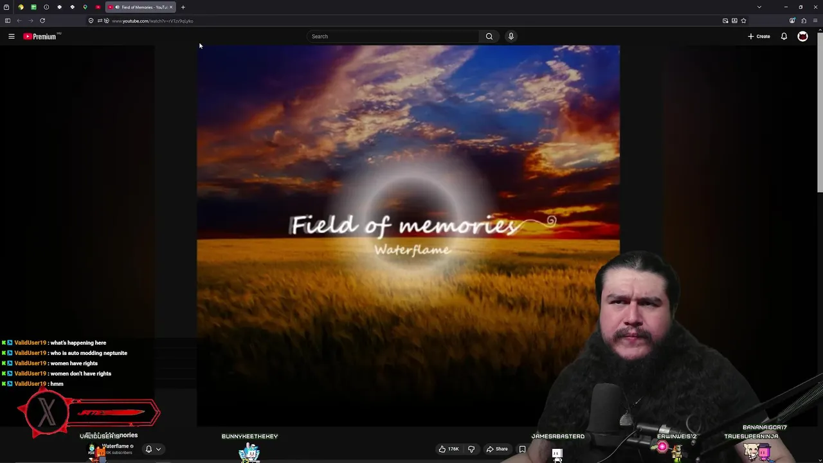Dislike the video with thumbs-down

pyautogui.click(x=471, y=449)
